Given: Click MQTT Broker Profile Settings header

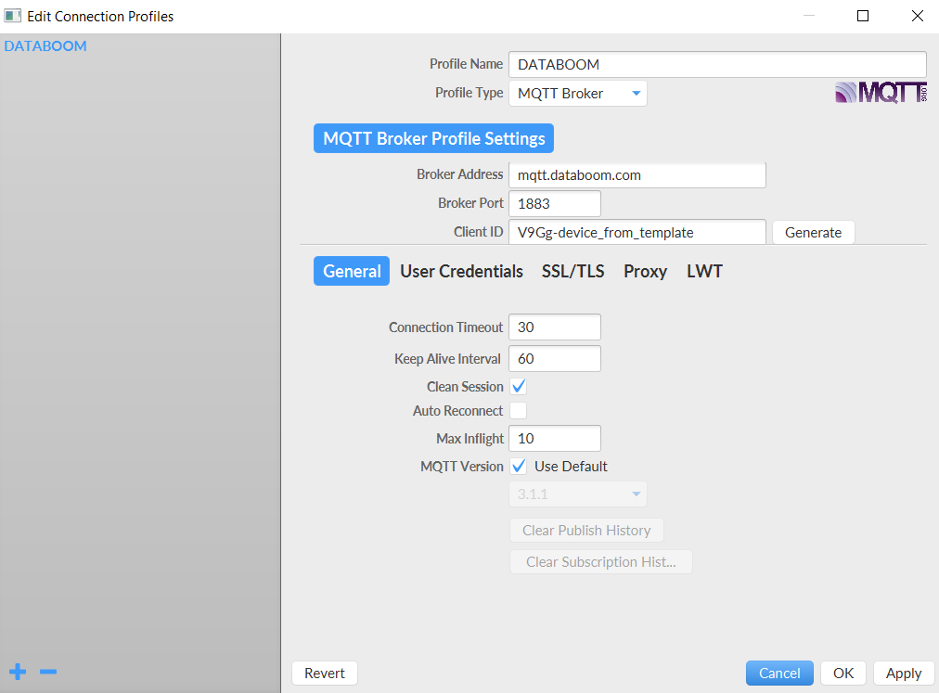Looking at the screenshot, I should (433, 138).
